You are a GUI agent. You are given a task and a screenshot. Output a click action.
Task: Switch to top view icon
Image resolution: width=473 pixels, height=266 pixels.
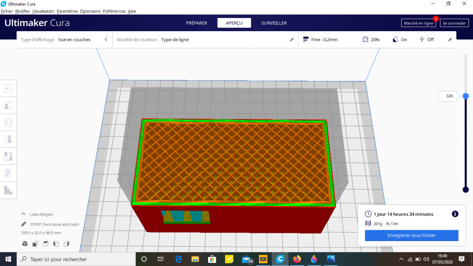pyautogui.click(x=45, y=244)
